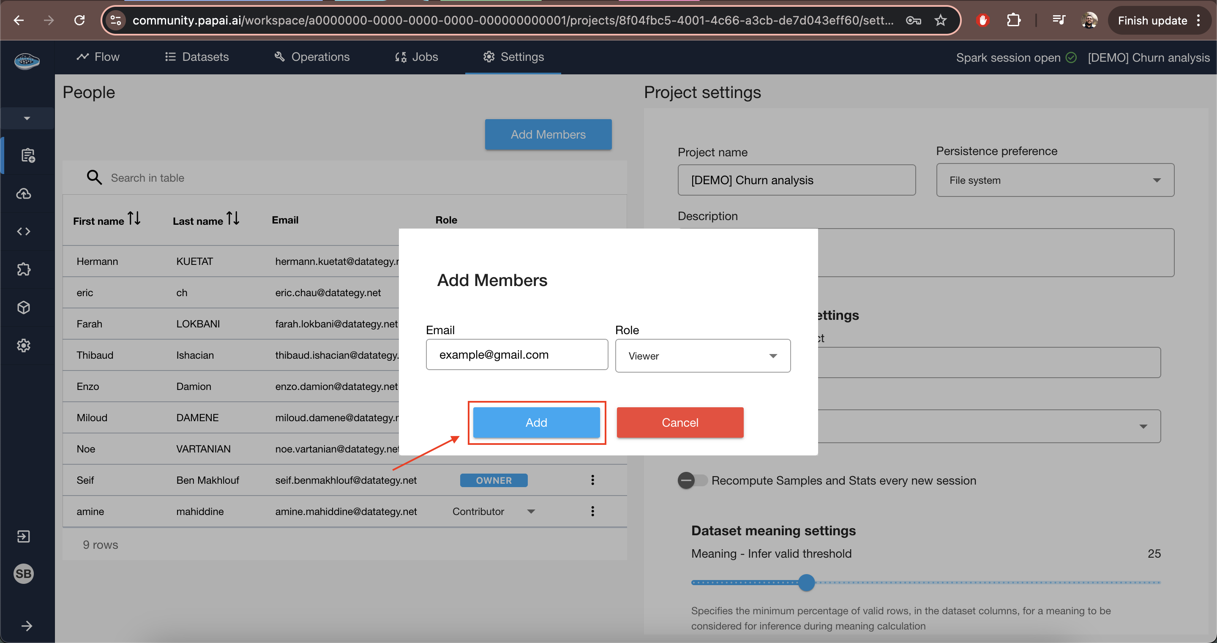
Task: Click the sidebar gear settings icon
Action: [24, 345]
